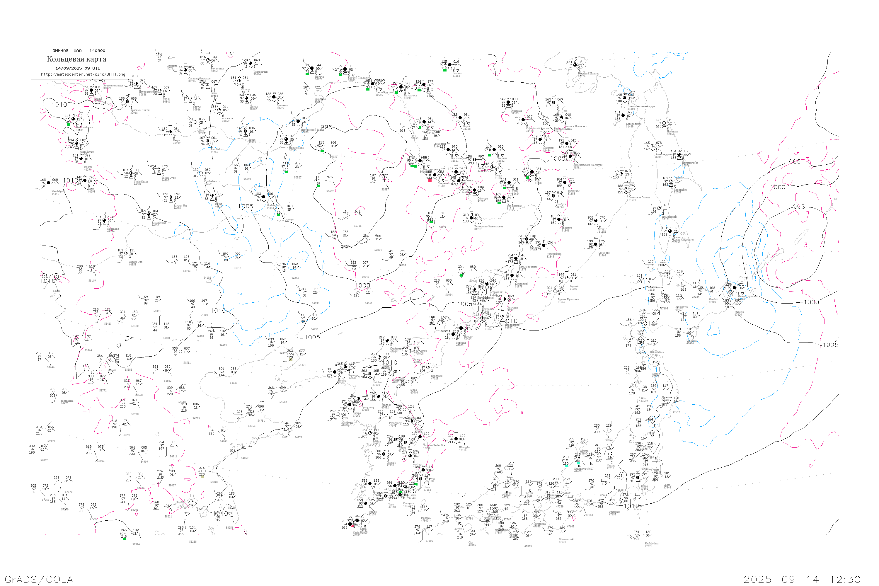
Task: Click the green square marker below Baruunkharaa station
Action: [68, 124]
